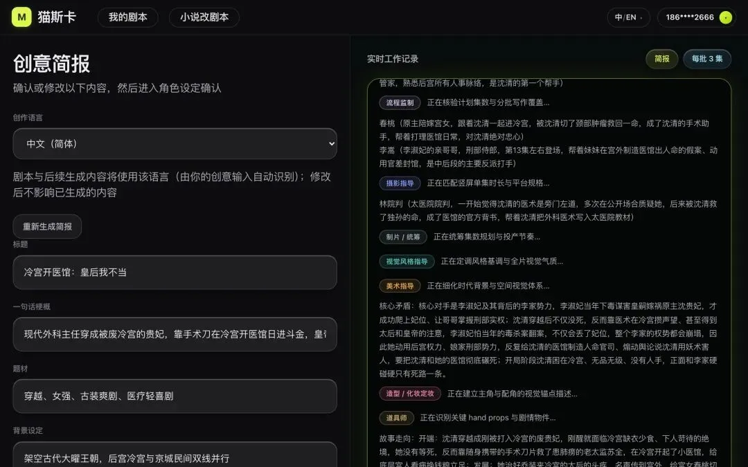Click the 故事走向 paragraph
Viewport: 748px width, 467px height.
pos(548,450)
